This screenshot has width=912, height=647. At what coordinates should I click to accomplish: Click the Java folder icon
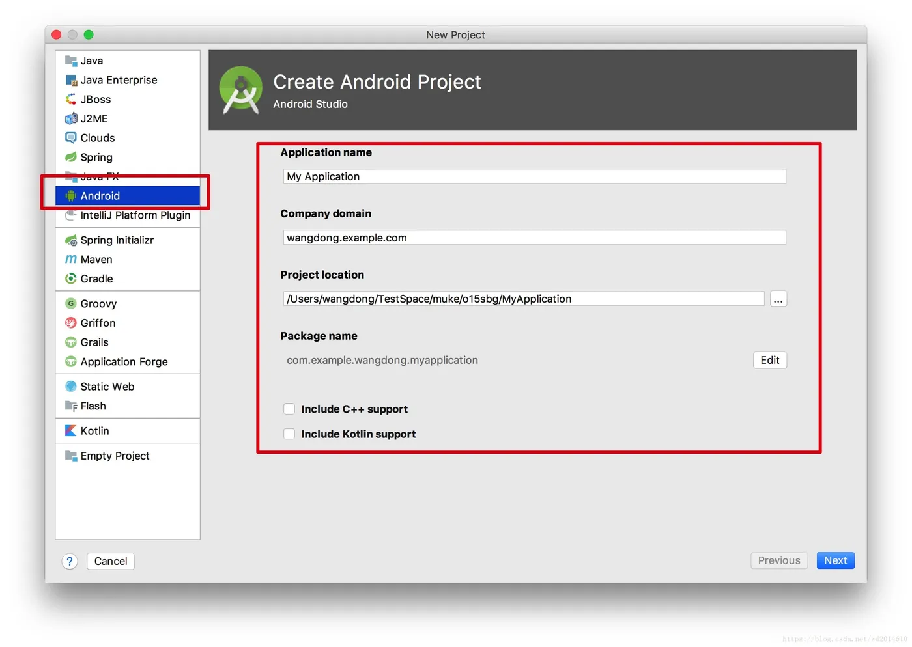pyautogui.click(x=71, y=61)
